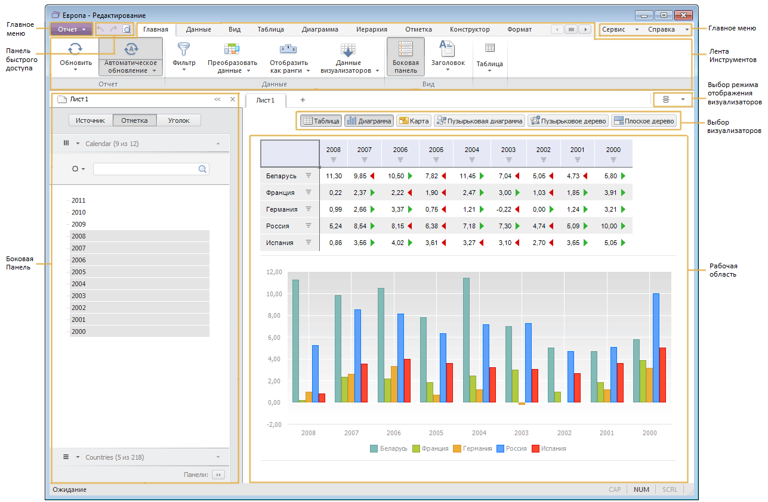Open the Сервис menu
The height and width of the screenshot is (502, 768).
pyautogui.click(x=619, y=29)
